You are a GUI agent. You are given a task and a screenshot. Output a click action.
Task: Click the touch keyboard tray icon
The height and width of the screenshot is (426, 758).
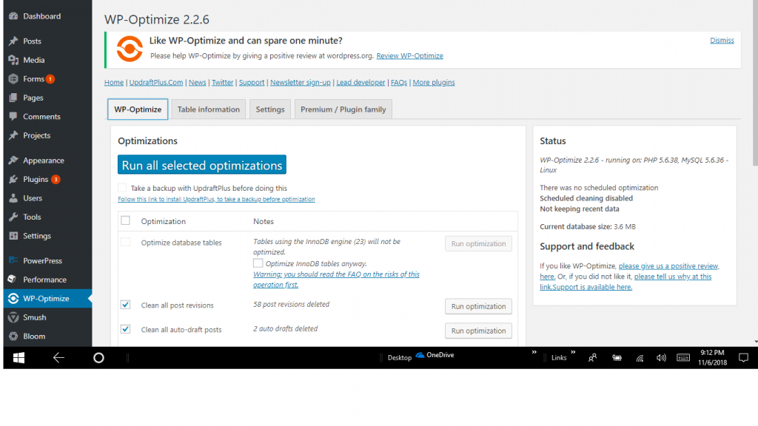click(x=683, y=358)
